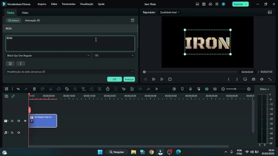Open Black Ops One Regular font dropdown
This screenshot has width=278, height=156.
(x=48, y=55)
